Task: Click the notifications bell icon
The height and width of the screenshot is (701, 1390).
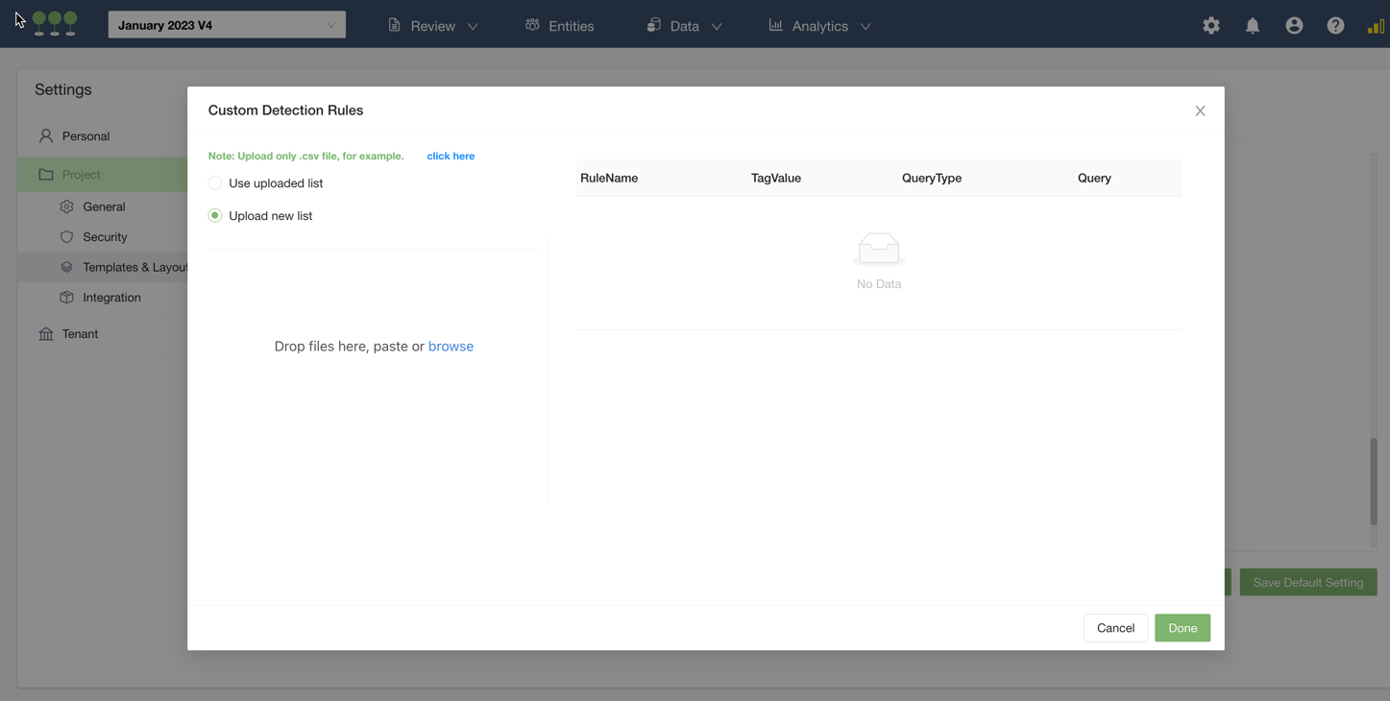Action: [x=1253, y=26]
